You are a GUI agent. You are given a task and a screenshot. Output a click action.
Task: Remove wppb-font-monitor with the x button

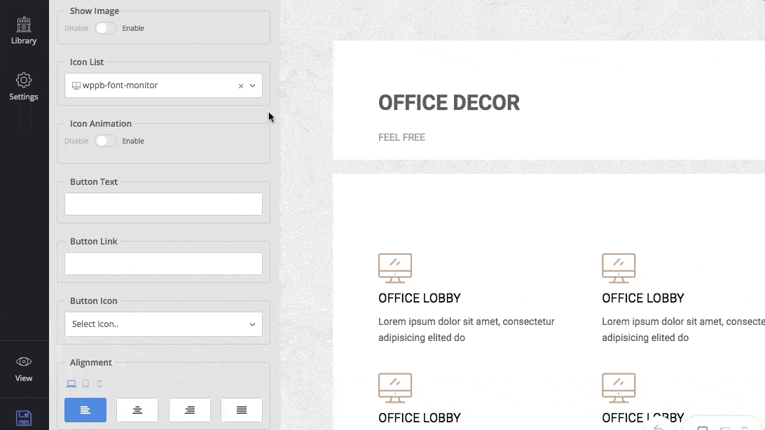click(x=240, y=84)
